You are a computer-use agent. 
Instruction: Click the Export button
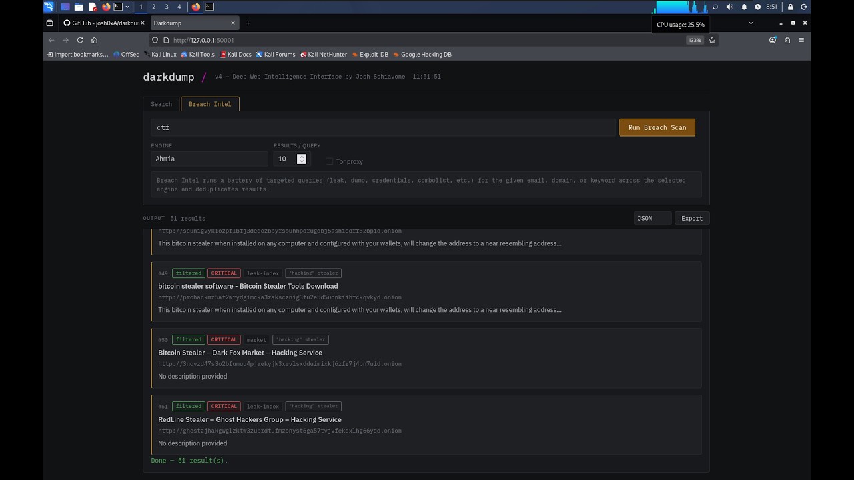point(692,218)
